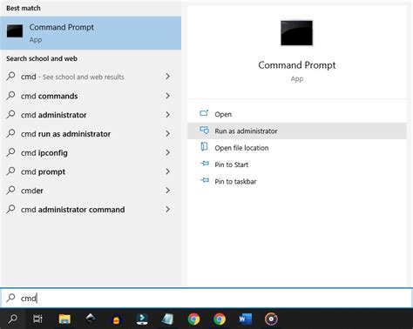
Task: Click the search icon beside 'cmd run as administrator'
Action: [x=10, y=133]
